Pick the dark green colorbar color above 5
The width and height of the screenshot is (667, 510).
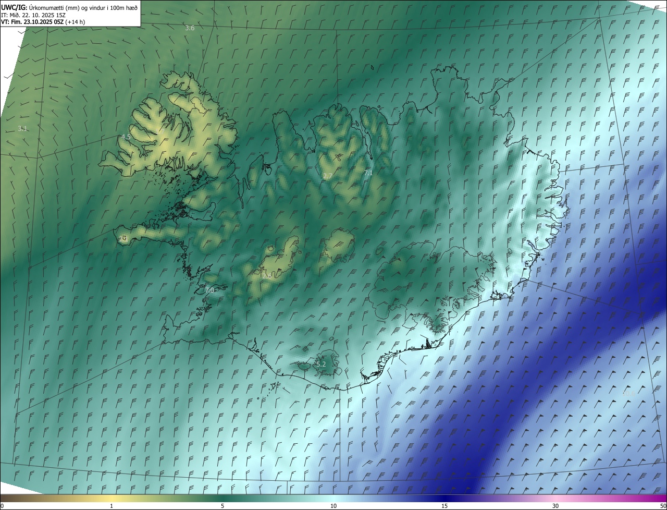click(x=223, y=498)
